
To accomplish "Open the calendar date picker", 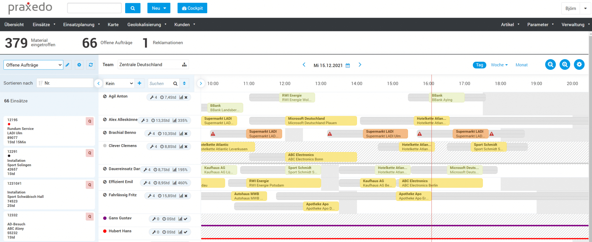I will [348, 65].
